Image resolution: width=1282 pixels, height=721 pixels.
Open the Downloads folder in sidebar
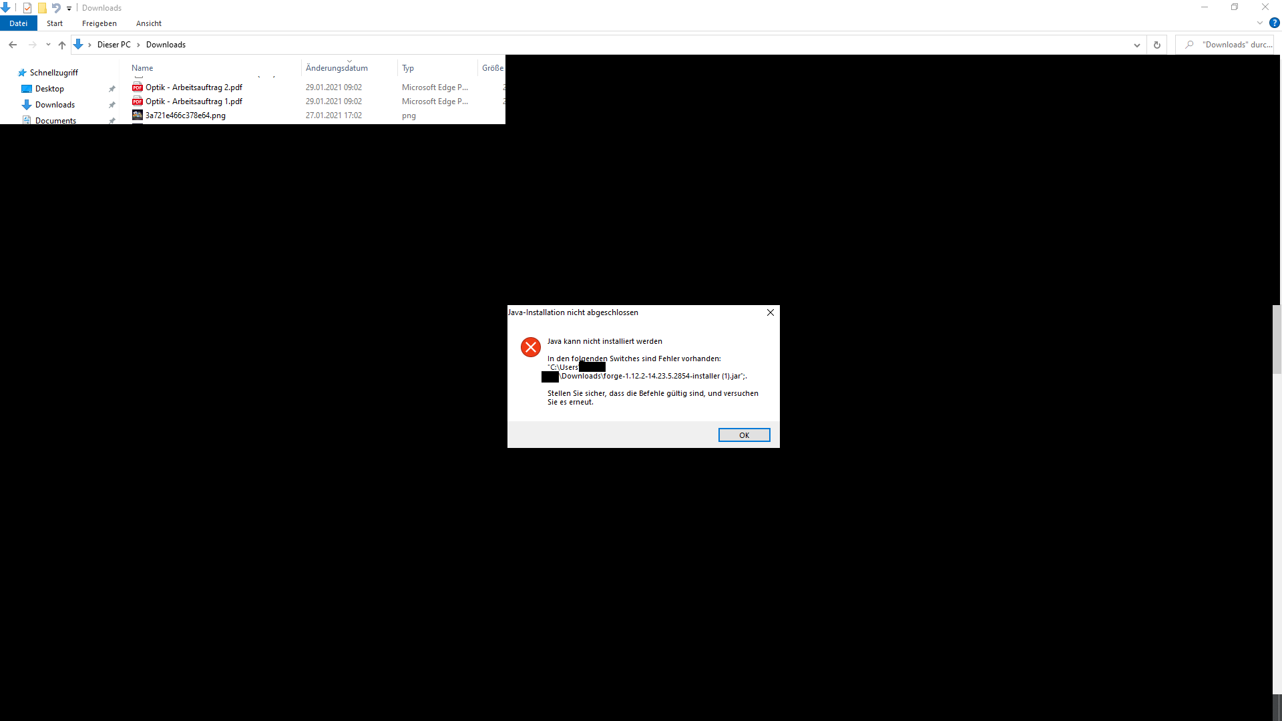coord(55,104)
